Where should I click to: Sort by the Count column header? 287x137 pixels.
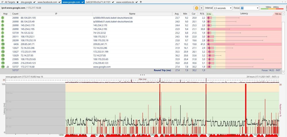coord(16,14)
